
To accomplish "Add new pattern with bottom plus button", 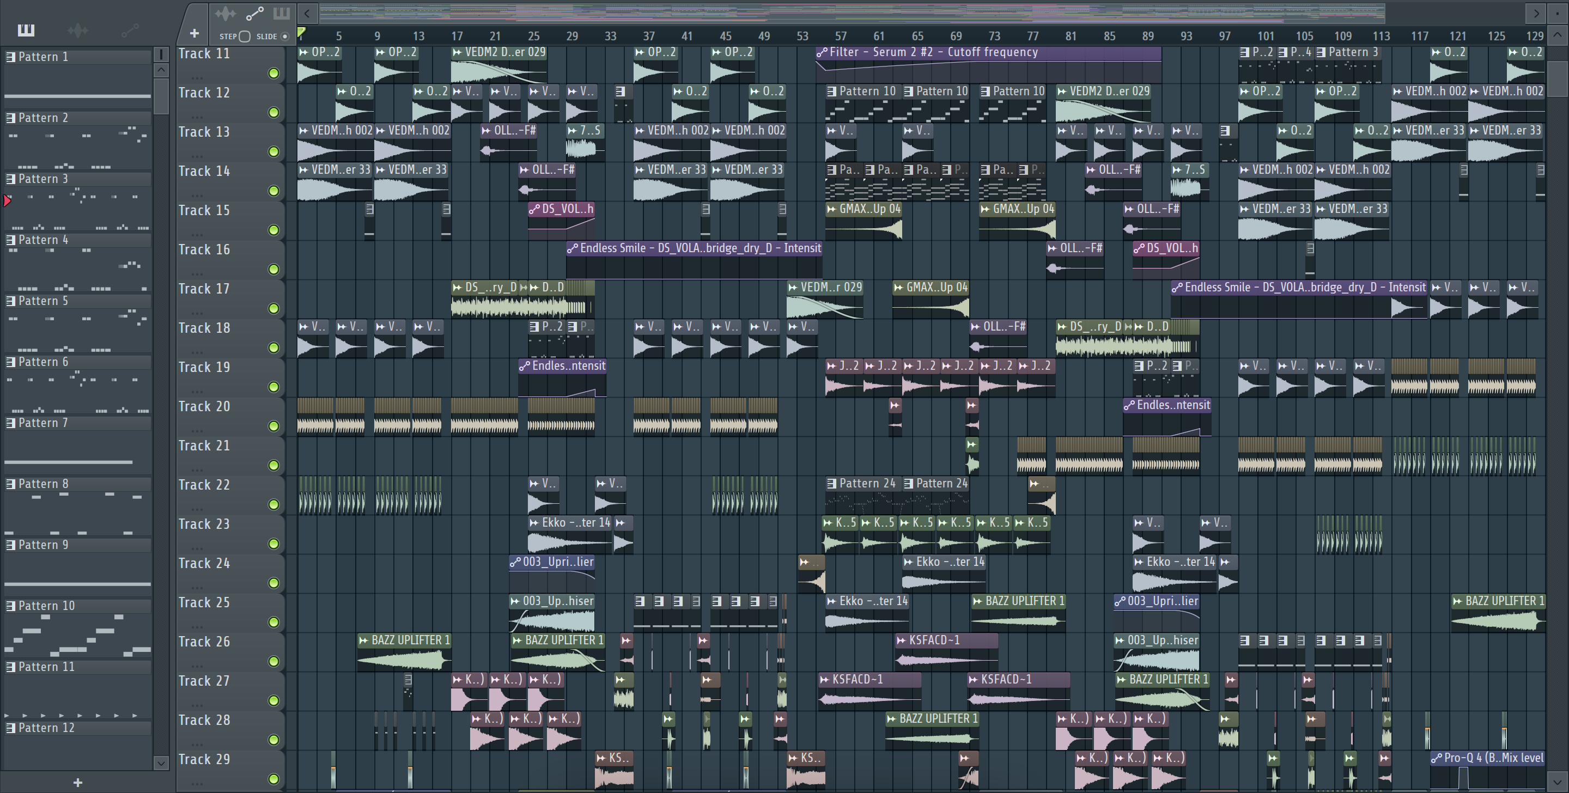I will (x=77, y=782).
